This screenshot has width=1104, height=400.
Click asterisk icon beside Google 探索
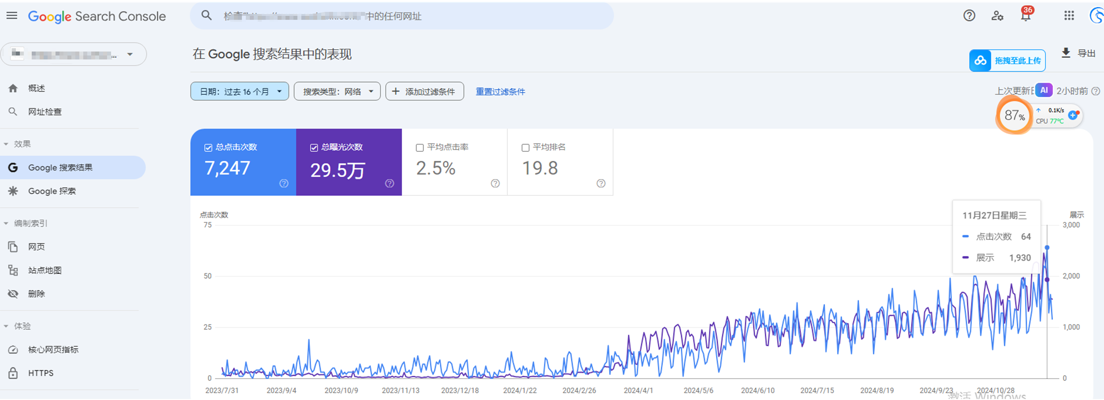pos(13,191)
